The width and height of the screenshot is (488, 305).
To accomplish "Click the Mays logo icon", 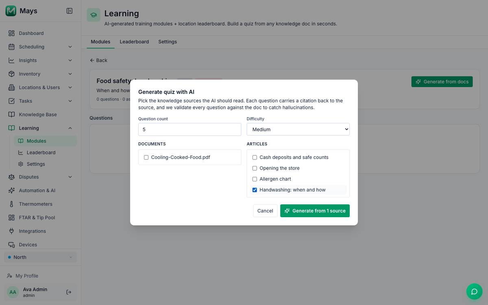I will point(11,11).
